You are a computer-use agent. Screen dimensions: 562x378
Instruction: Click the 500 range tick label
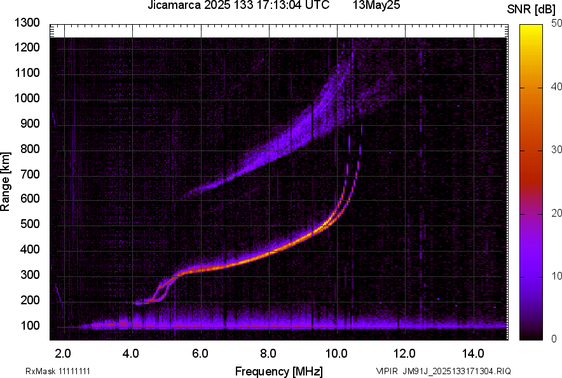click(30, 224)
